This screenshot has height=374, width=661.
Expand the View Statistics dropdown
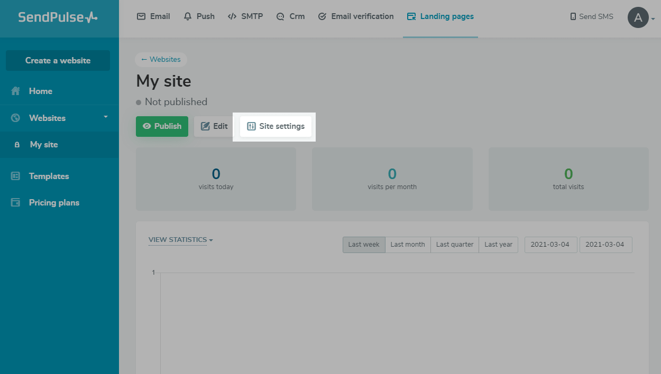click(180, 240)
